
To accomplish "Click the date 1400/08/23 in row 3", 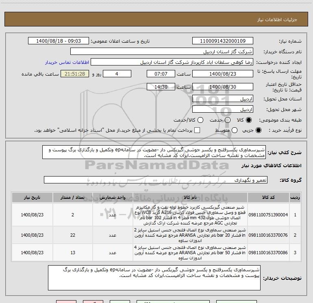I will pyautogui.click(x=32, y=253).
